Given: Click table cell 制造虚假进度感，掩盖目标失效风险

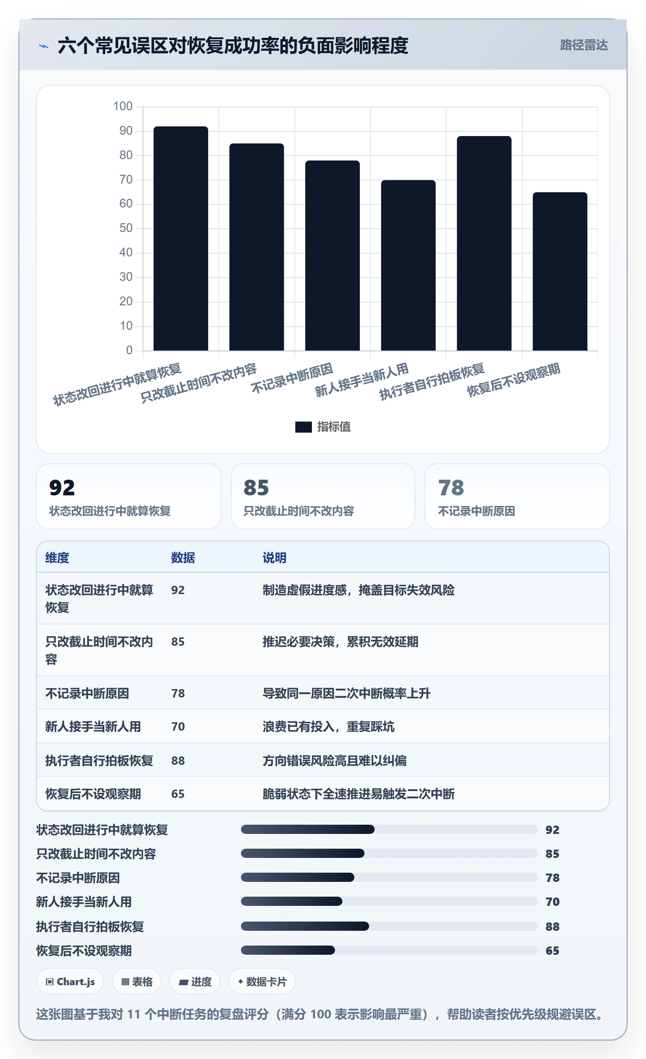Looking at the screenshot, I should [x=359, y=590].
